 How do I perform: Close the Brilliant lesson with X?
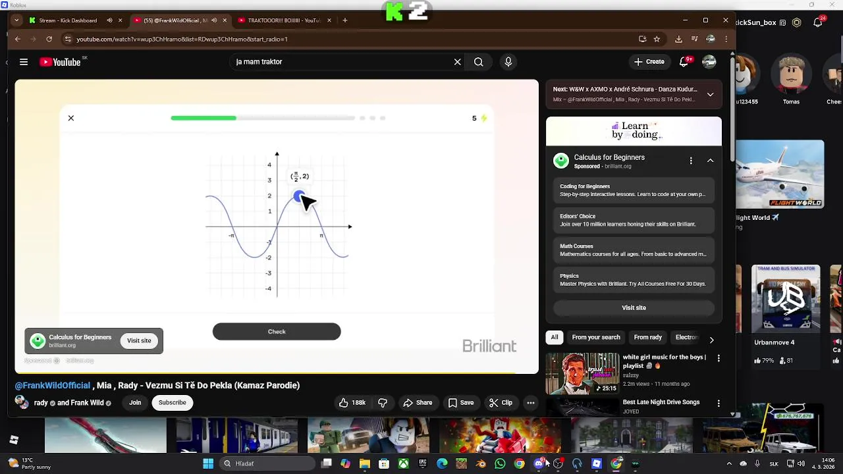point(71,118)
